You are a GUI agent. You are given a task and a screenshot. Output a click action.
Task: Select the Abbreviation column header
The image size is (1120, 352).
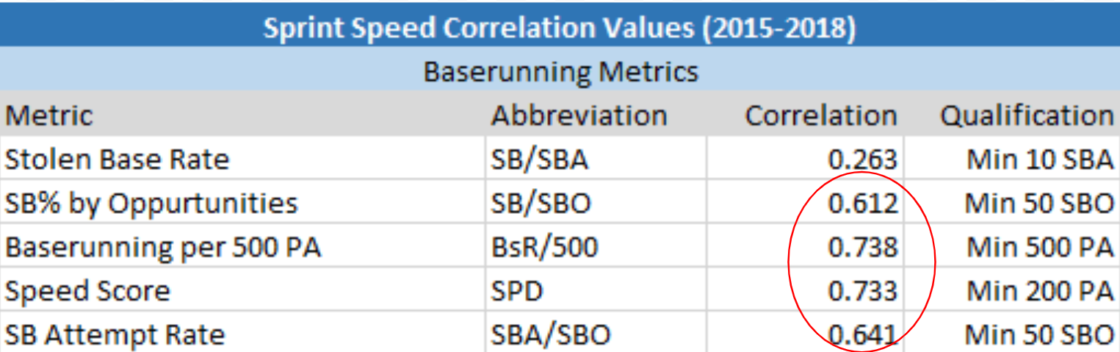point(596,115)
